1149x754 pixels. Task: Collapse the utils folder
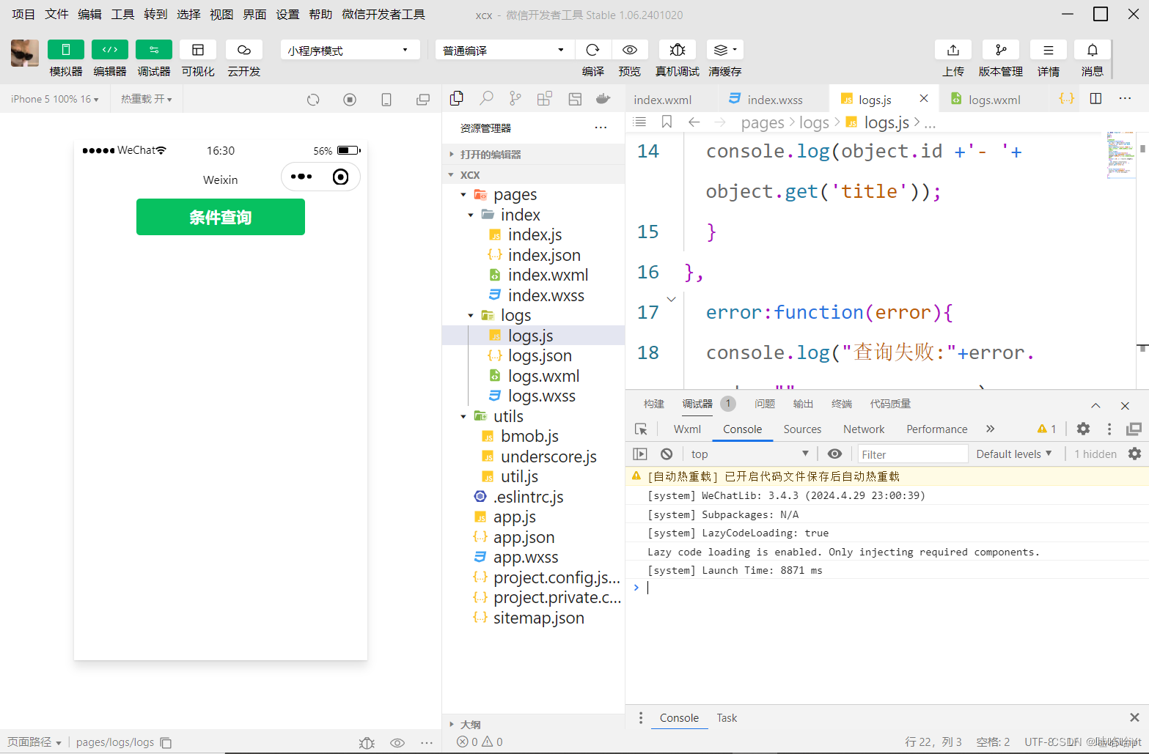tap(463, 417)
